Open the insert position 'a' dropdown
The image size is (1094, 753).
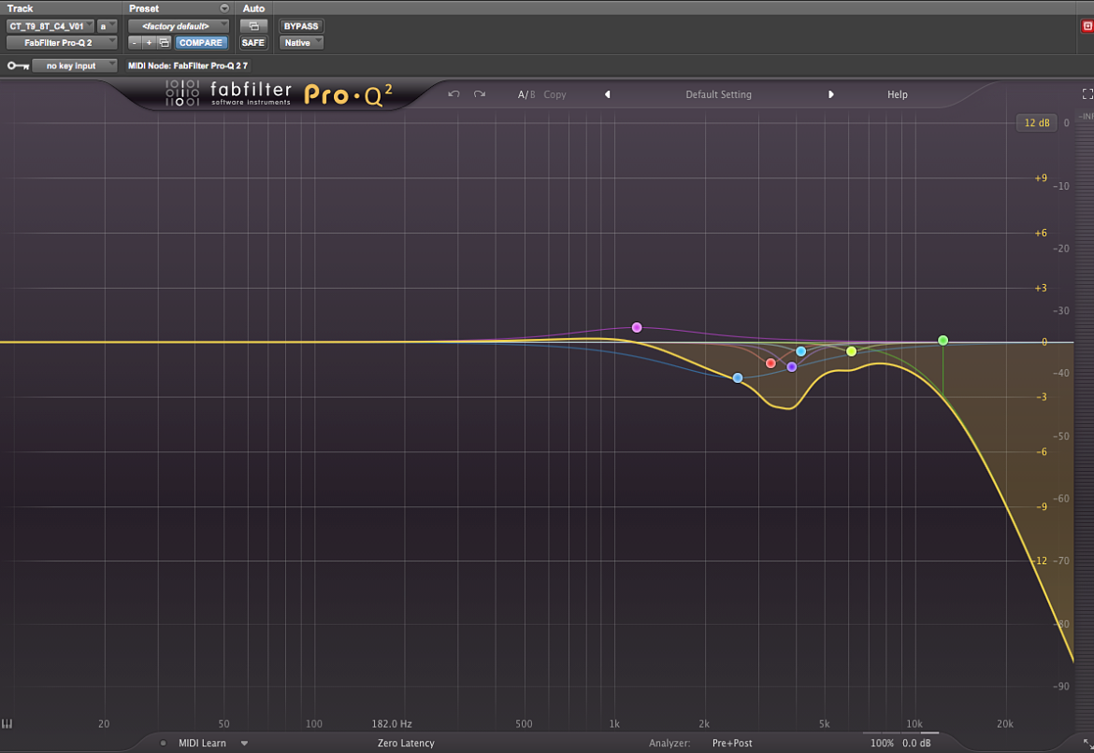tap(107, 26)
